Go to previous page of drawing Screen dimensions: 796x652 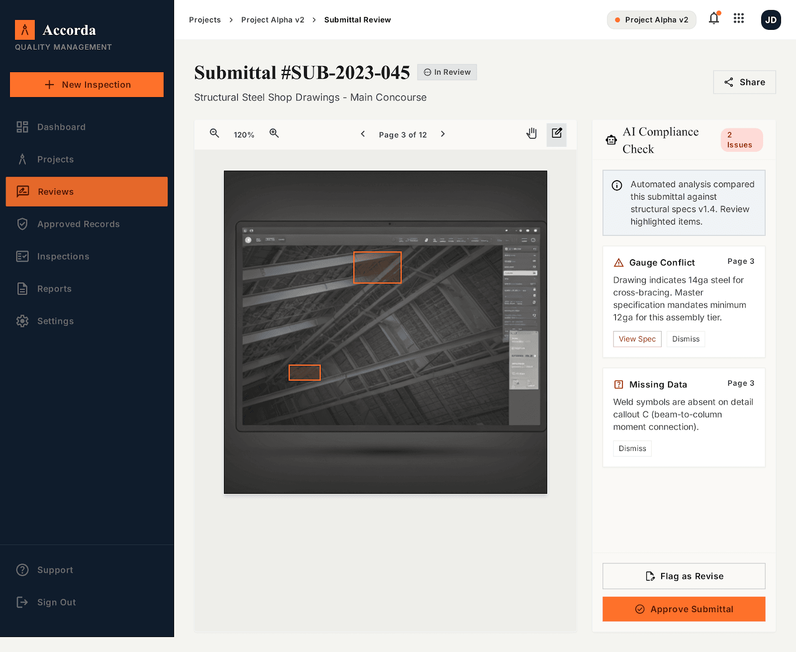[x=363, y=134]
